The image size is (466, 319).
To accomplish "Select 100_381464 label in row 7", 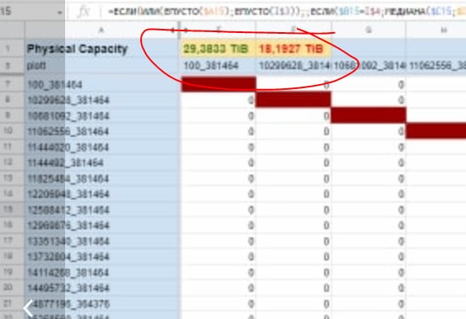I will [x=102, y=85].
